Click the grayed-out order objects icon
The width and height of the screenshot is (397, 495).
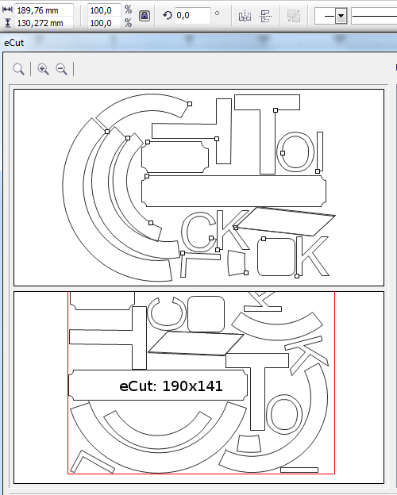[294, 16]
